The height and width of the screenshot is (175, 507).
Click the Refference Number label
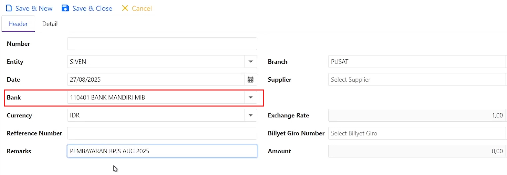[34, 133]
